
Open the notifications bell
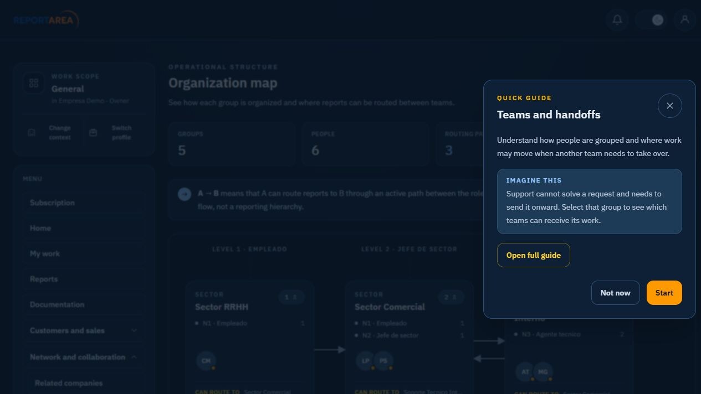617,20
